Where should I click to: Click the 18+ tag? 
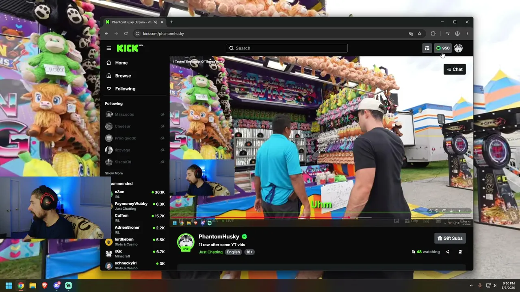(x=249, y=252)
